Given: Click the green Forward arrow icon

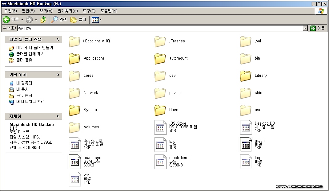Looking at the screenshot, I should [29, 20].
